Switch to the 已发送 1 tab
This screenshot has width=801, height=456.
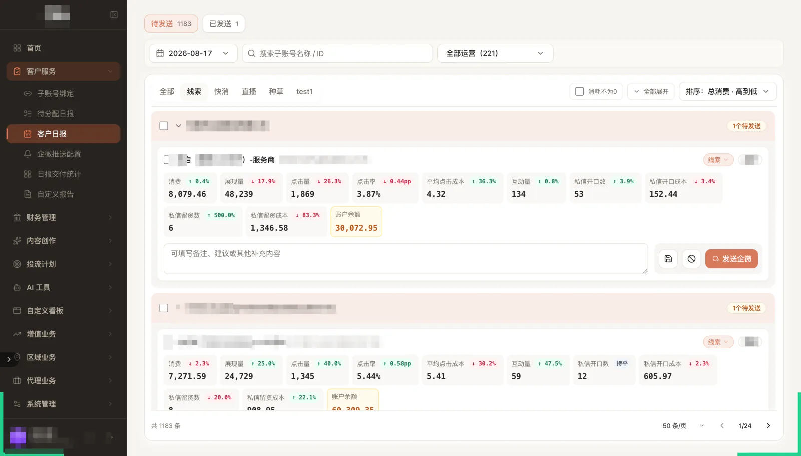coord(224,24)
